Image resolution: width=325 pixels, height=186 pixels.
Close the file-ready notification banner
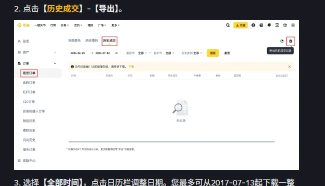[289, 66]
